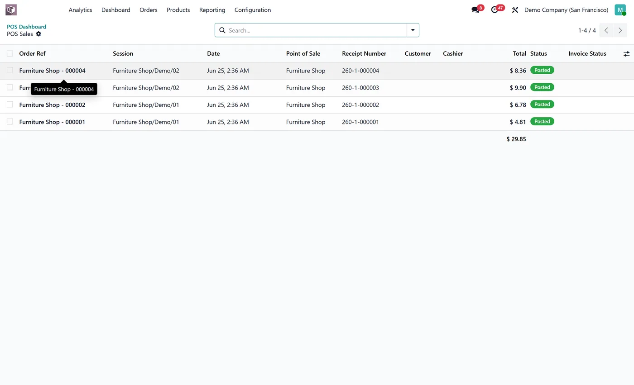Expand the search filter options dropdown
Screen dimensions: 634x385
coord(413,30)
